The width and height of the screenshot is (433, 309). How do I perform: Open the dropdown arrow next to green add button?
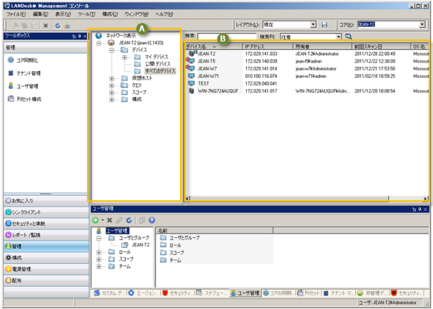coord(103,220)
